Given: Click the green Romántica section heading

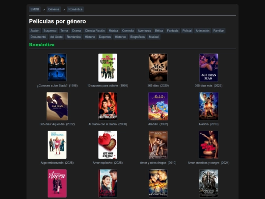Looking at the screenshot, I should 42,45.
